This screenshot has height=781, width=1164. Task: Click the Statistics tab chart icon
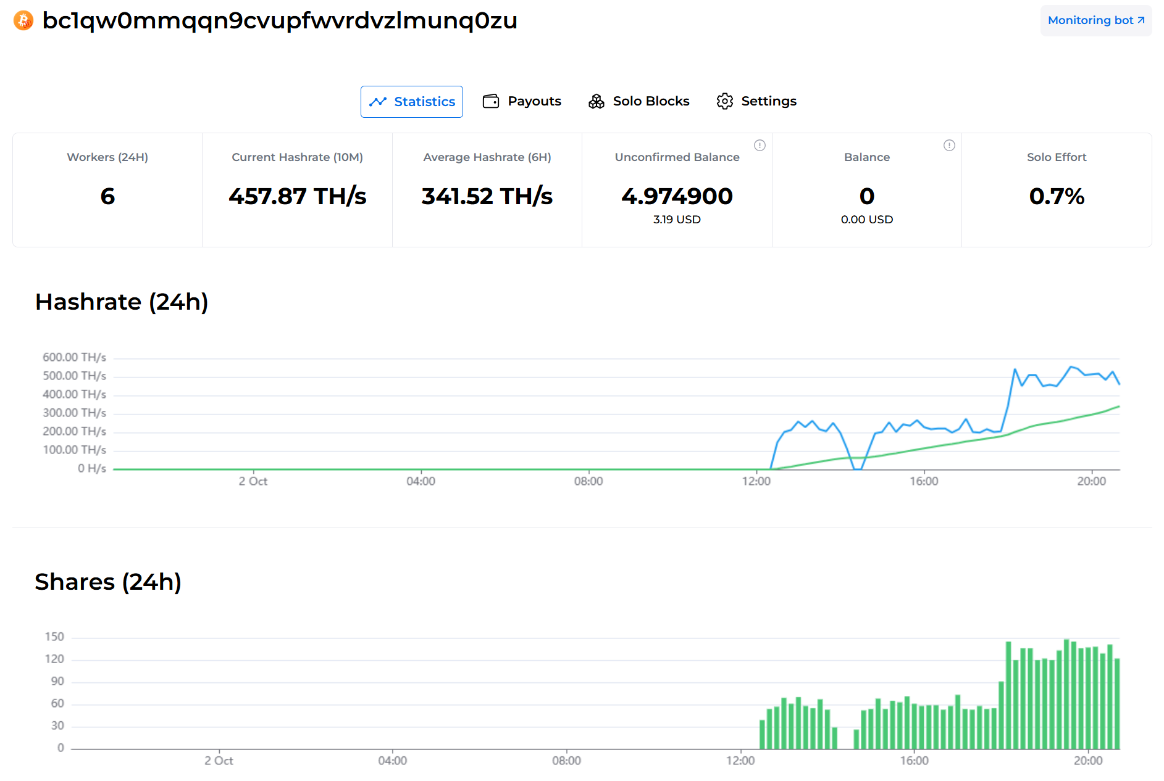[x=377, y=102]
